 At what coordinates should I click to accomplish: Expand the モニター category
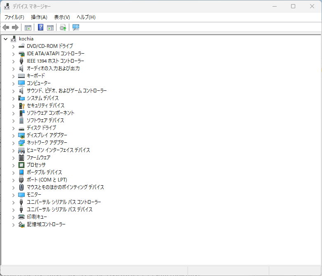pos(13,195)
